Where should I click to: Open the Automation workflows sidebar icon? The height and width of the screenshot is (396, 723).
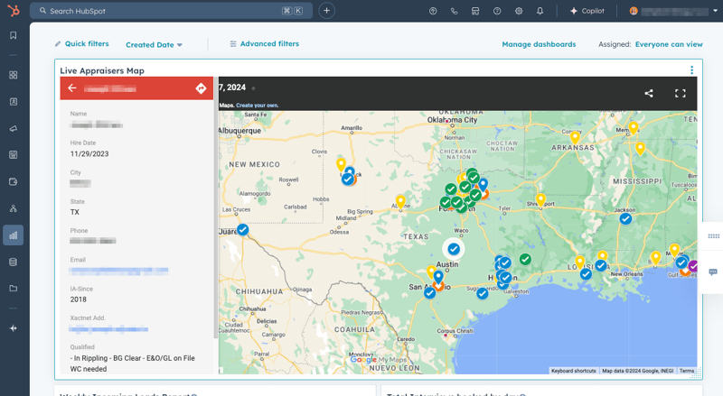point(14,208)
